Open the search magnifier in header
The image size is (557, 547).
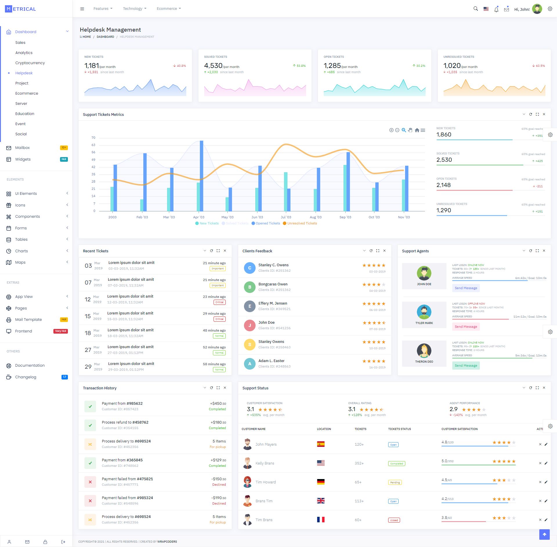point(475,9)
